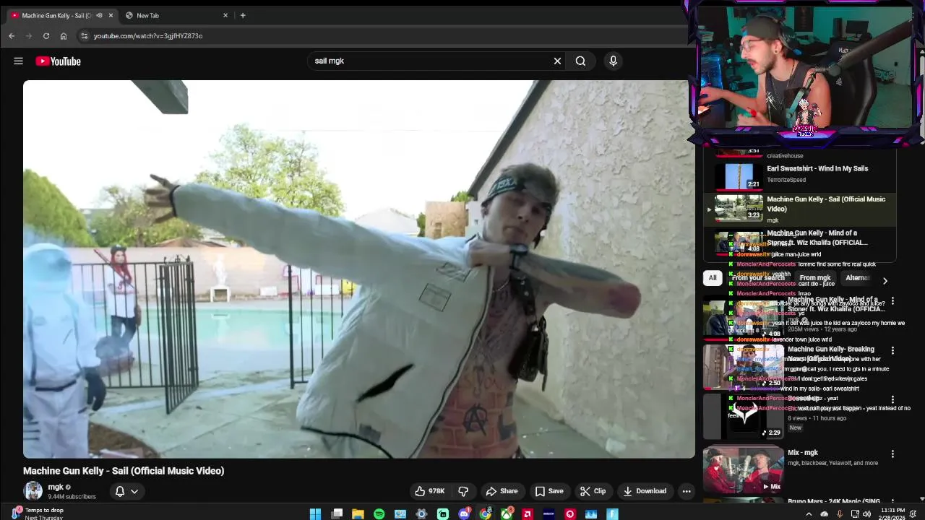The height and width of the screenshot is (520, 925).
Task: Close the New Tab tab
Action: point(225,15)
